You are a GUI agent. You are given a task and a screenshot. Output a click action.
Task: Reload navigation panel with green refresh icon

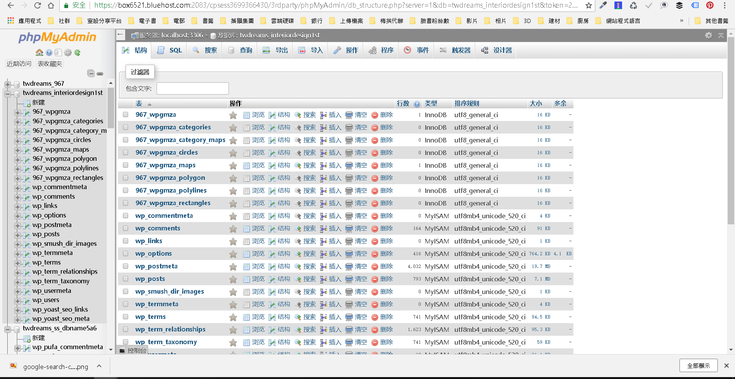pos(77,52)
